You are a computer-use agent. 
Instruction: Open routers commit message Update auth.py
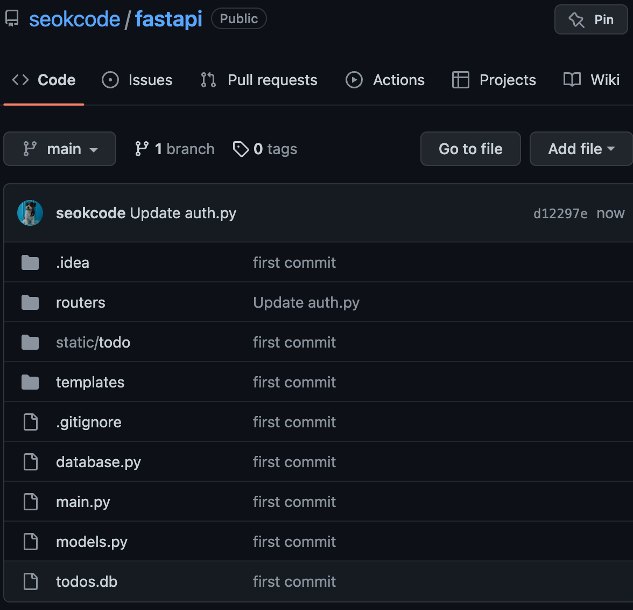306,302
